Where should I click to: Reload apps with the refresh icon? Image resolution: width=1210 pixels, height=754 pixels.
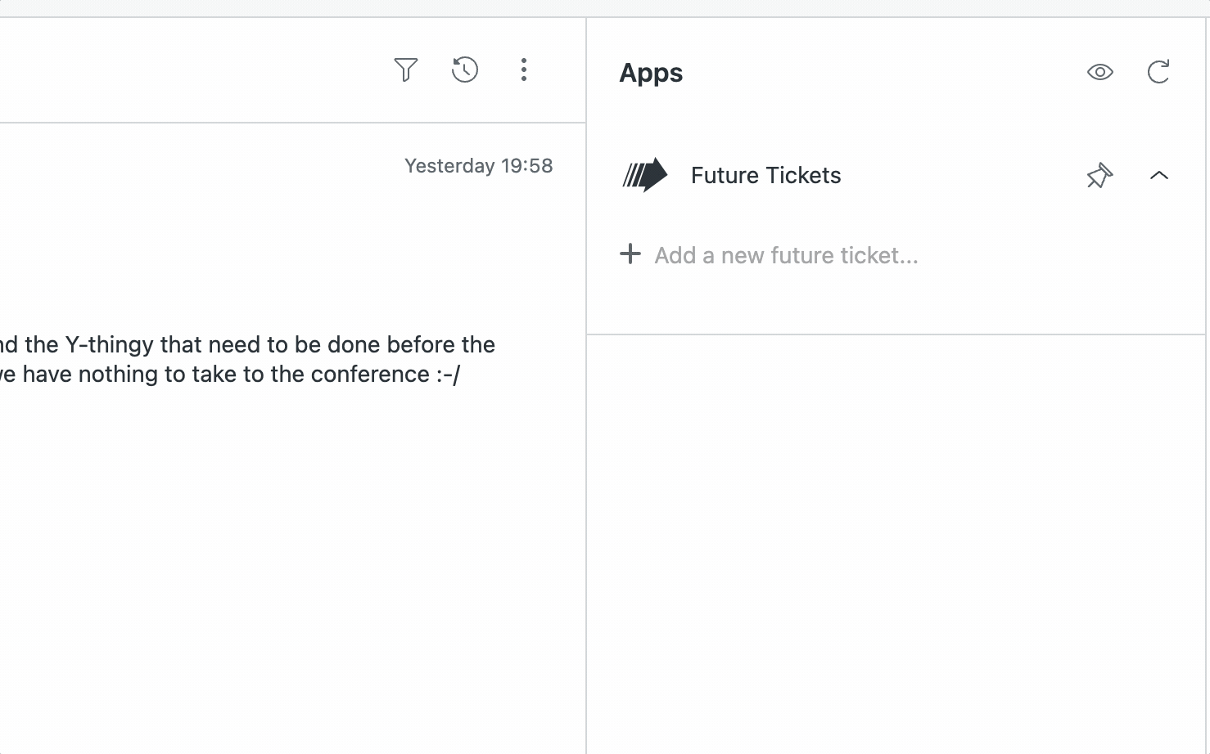pos(1158,72)
